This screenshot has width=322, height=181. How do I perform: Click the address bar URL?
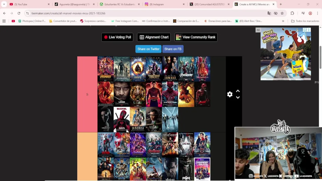68,13
